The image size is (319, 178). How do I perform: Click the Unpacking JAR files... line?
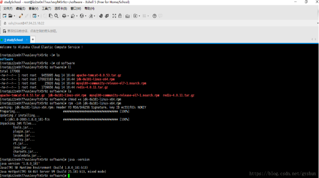click(x=18, y=123)
